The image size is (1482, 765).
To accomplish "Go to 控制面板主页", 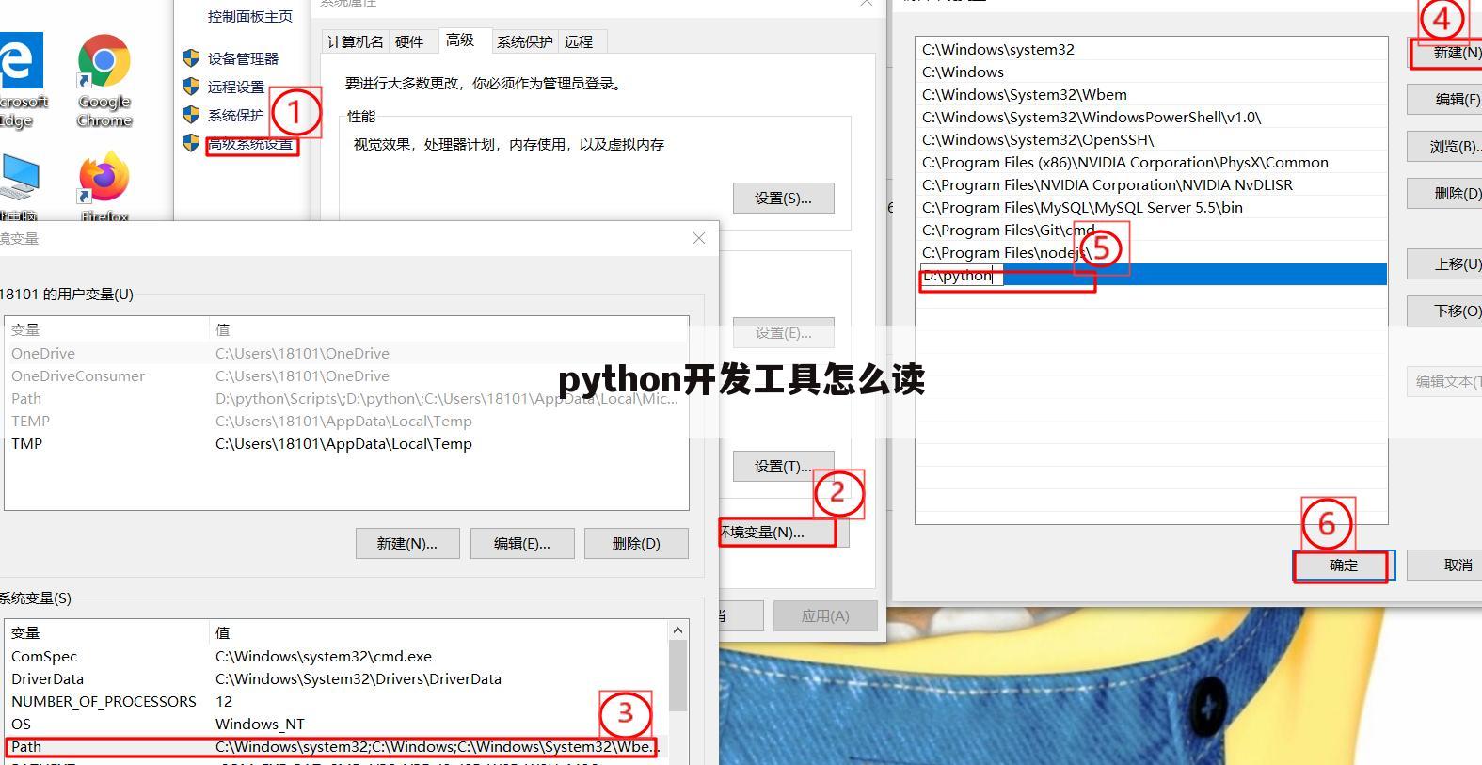I will (x=250, y=16).
